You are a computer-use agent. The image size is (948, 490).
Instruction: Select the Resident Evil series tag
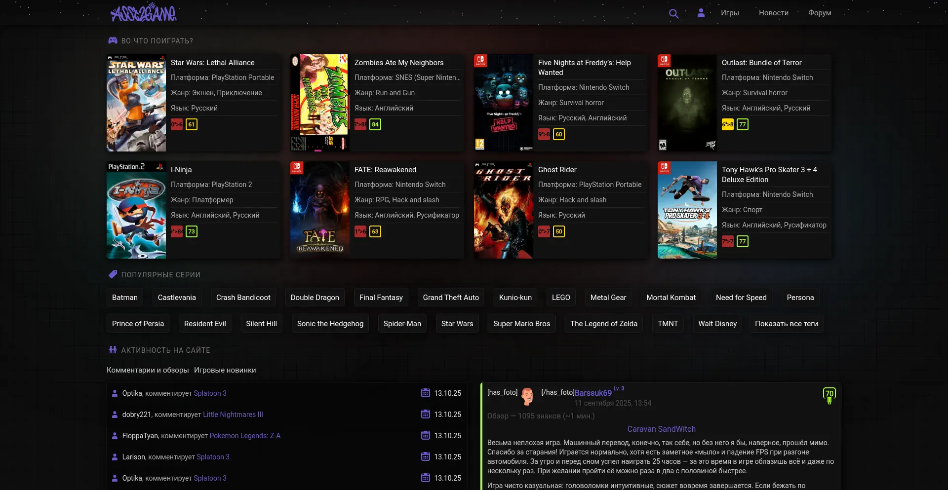[205, 324]
